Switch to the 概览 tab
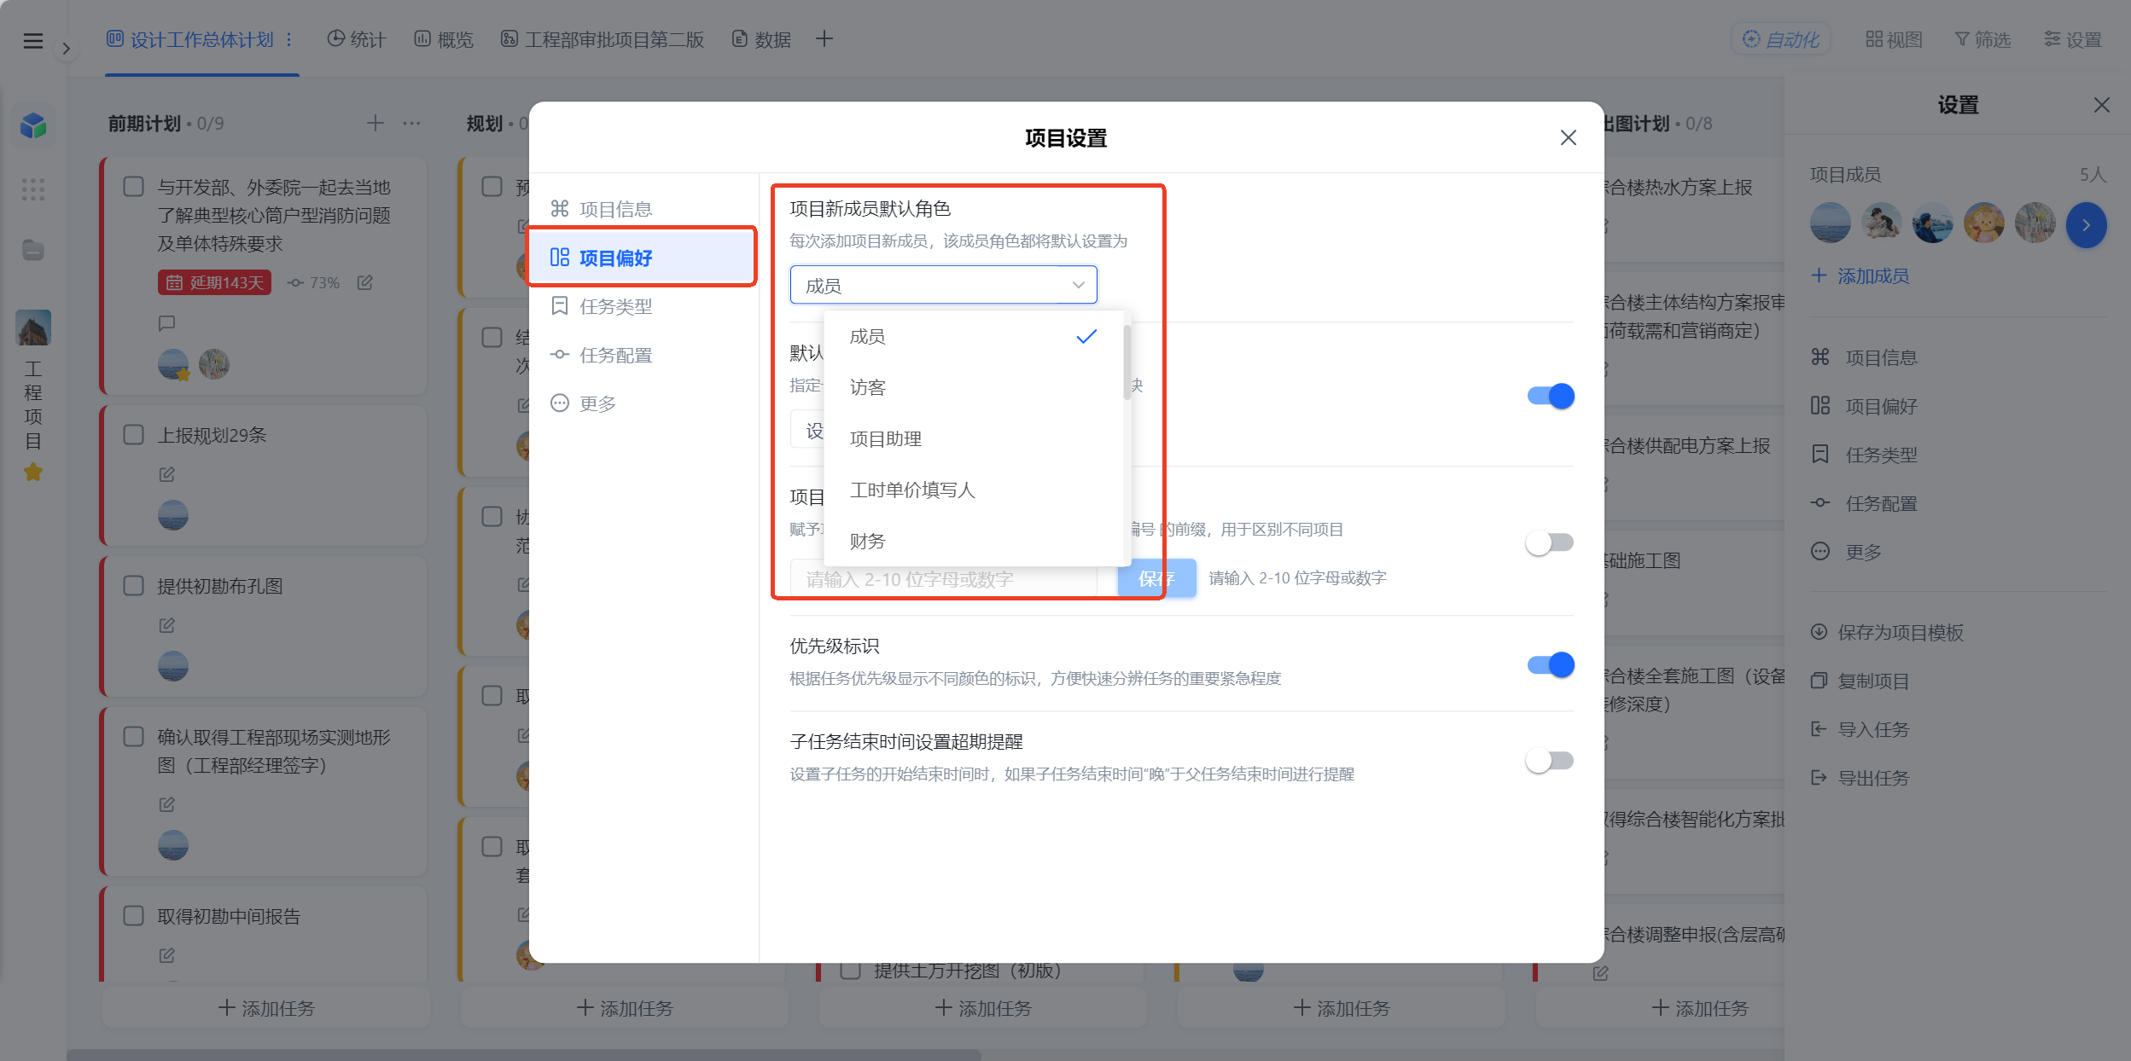The width and height of the screenshot is (2131, 1061). [x=444, y=39]
